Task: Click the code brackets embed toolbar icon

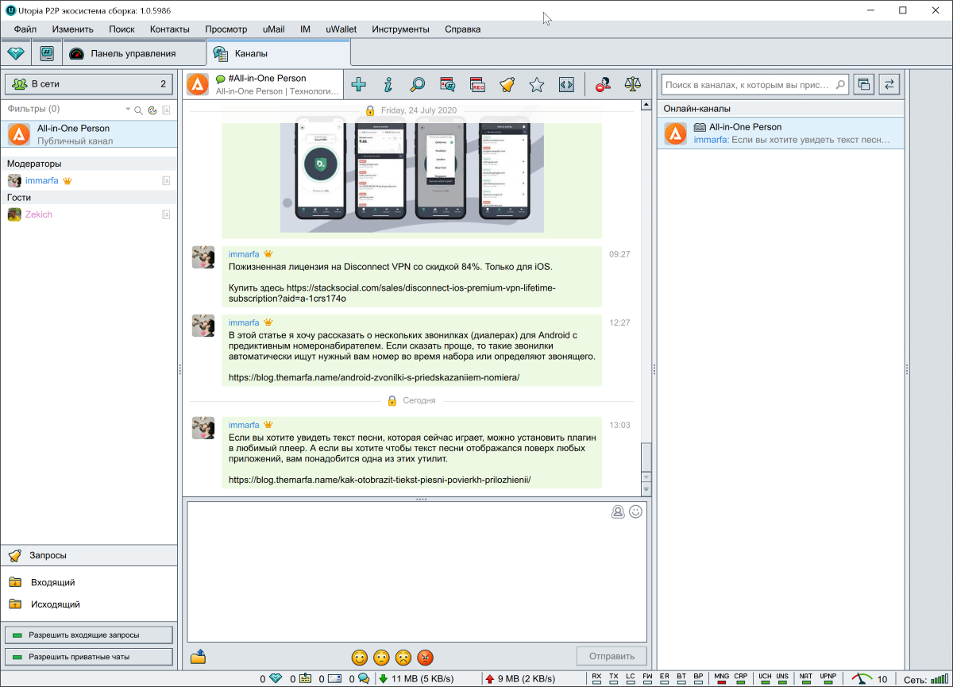Action: (x=566, y=84)
